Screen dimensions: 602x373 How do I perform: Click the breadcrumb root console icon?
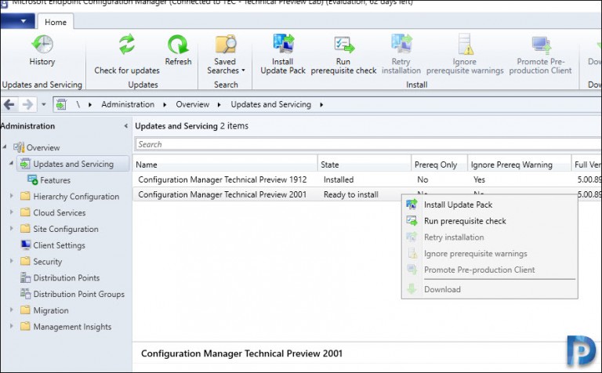61,104
